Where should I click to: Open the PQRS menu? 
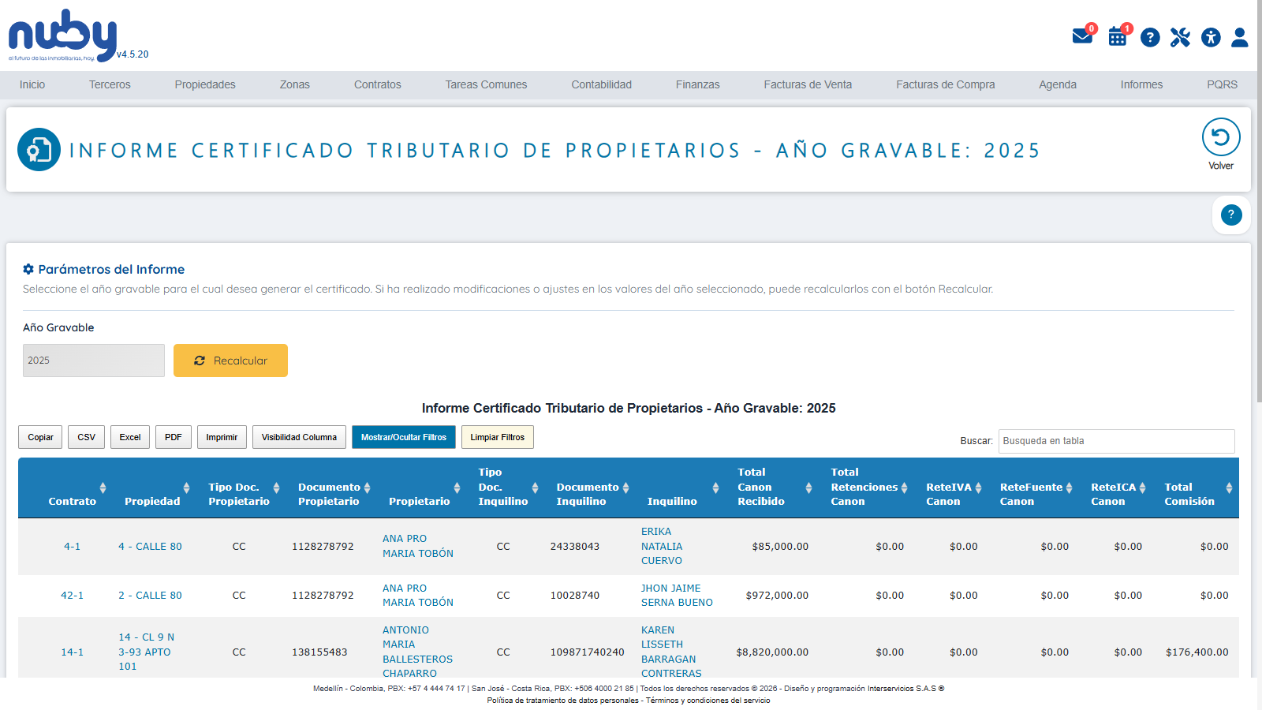1222,84
